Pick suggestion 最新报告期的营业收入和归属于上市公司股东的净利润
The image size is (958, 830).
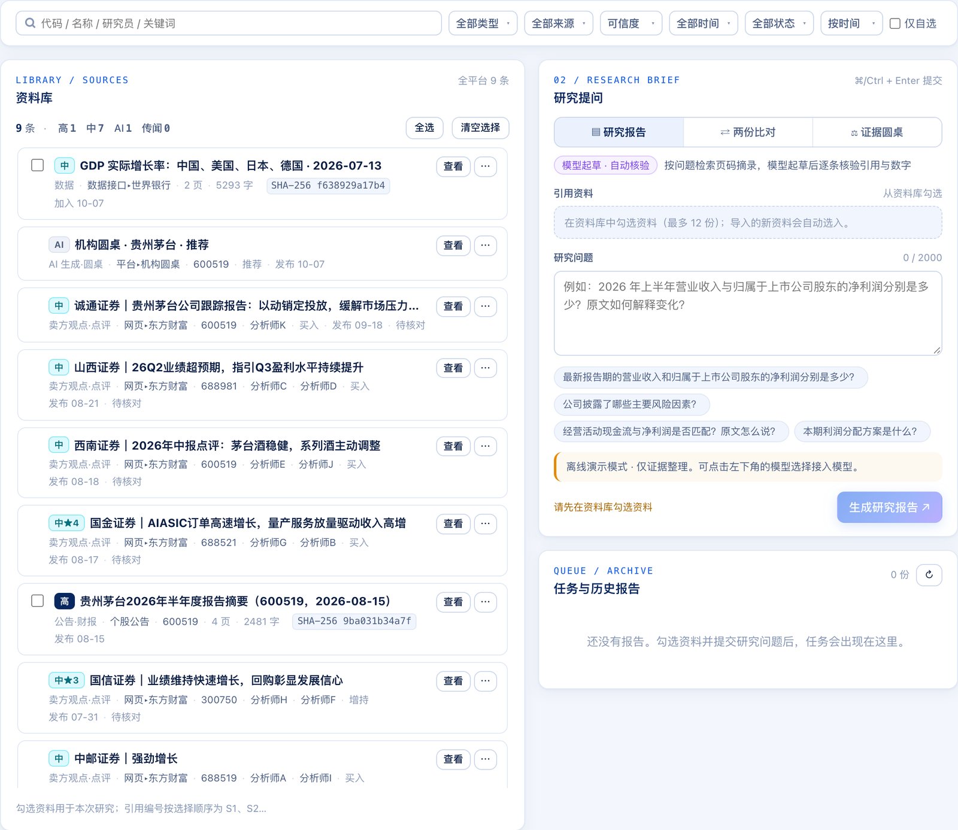711,377
